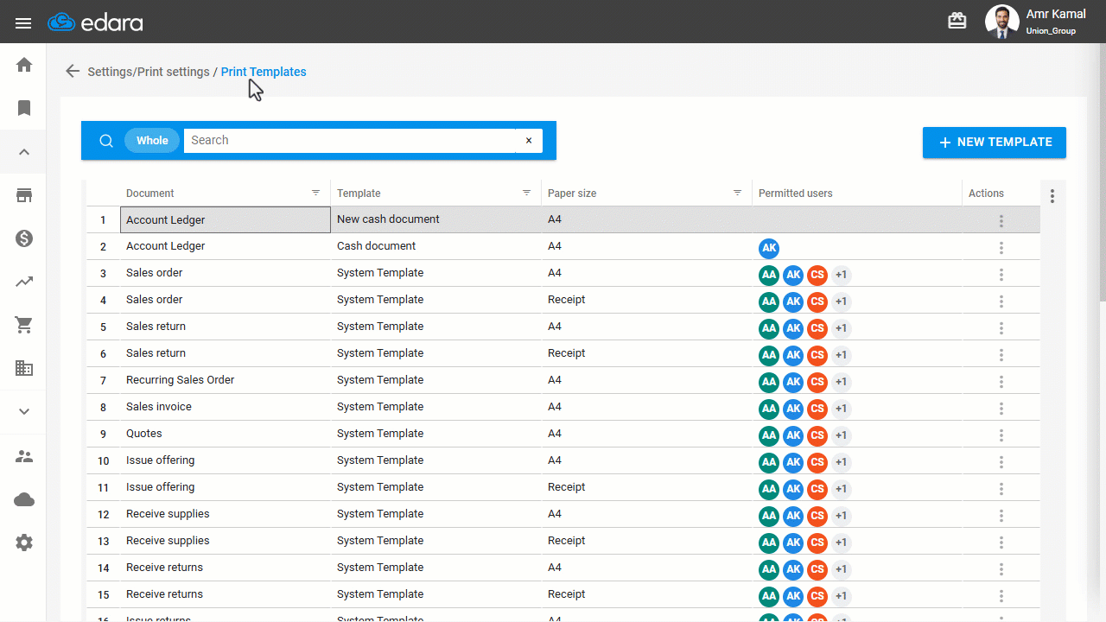Click the AK user badge on Cash document row
The width and height of the screenshot is (1106, 622).
coord(769,249)
